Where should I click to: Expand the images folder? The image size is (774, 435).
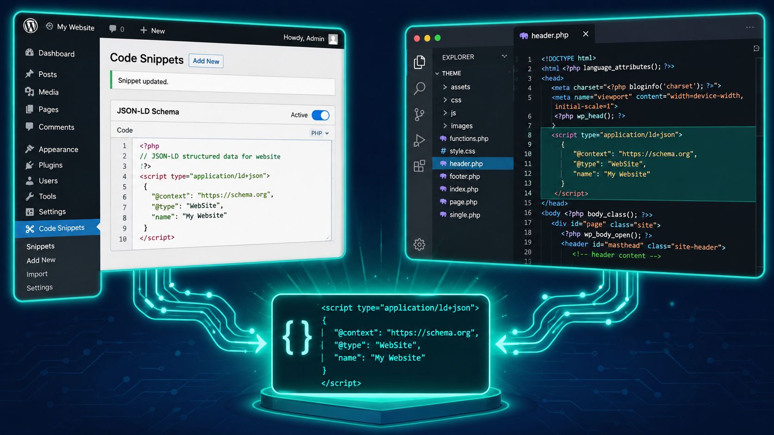tap(458, 126)
